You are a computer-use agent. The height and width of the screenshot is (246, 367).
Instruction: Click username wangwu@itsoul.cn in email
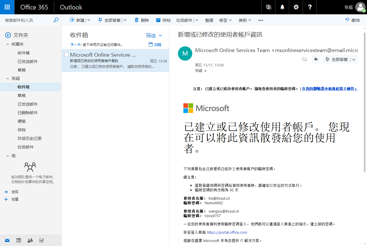pos(224,211)
